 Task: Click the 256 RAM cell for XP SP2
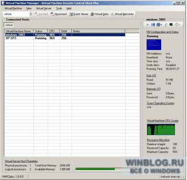64,38
